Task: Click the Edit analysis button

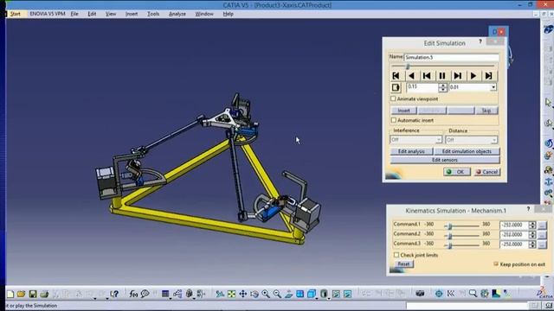Action: click(x=411, y=151)
